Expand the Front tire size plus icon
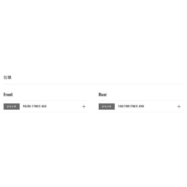The image size is (187, 187). 84,106
